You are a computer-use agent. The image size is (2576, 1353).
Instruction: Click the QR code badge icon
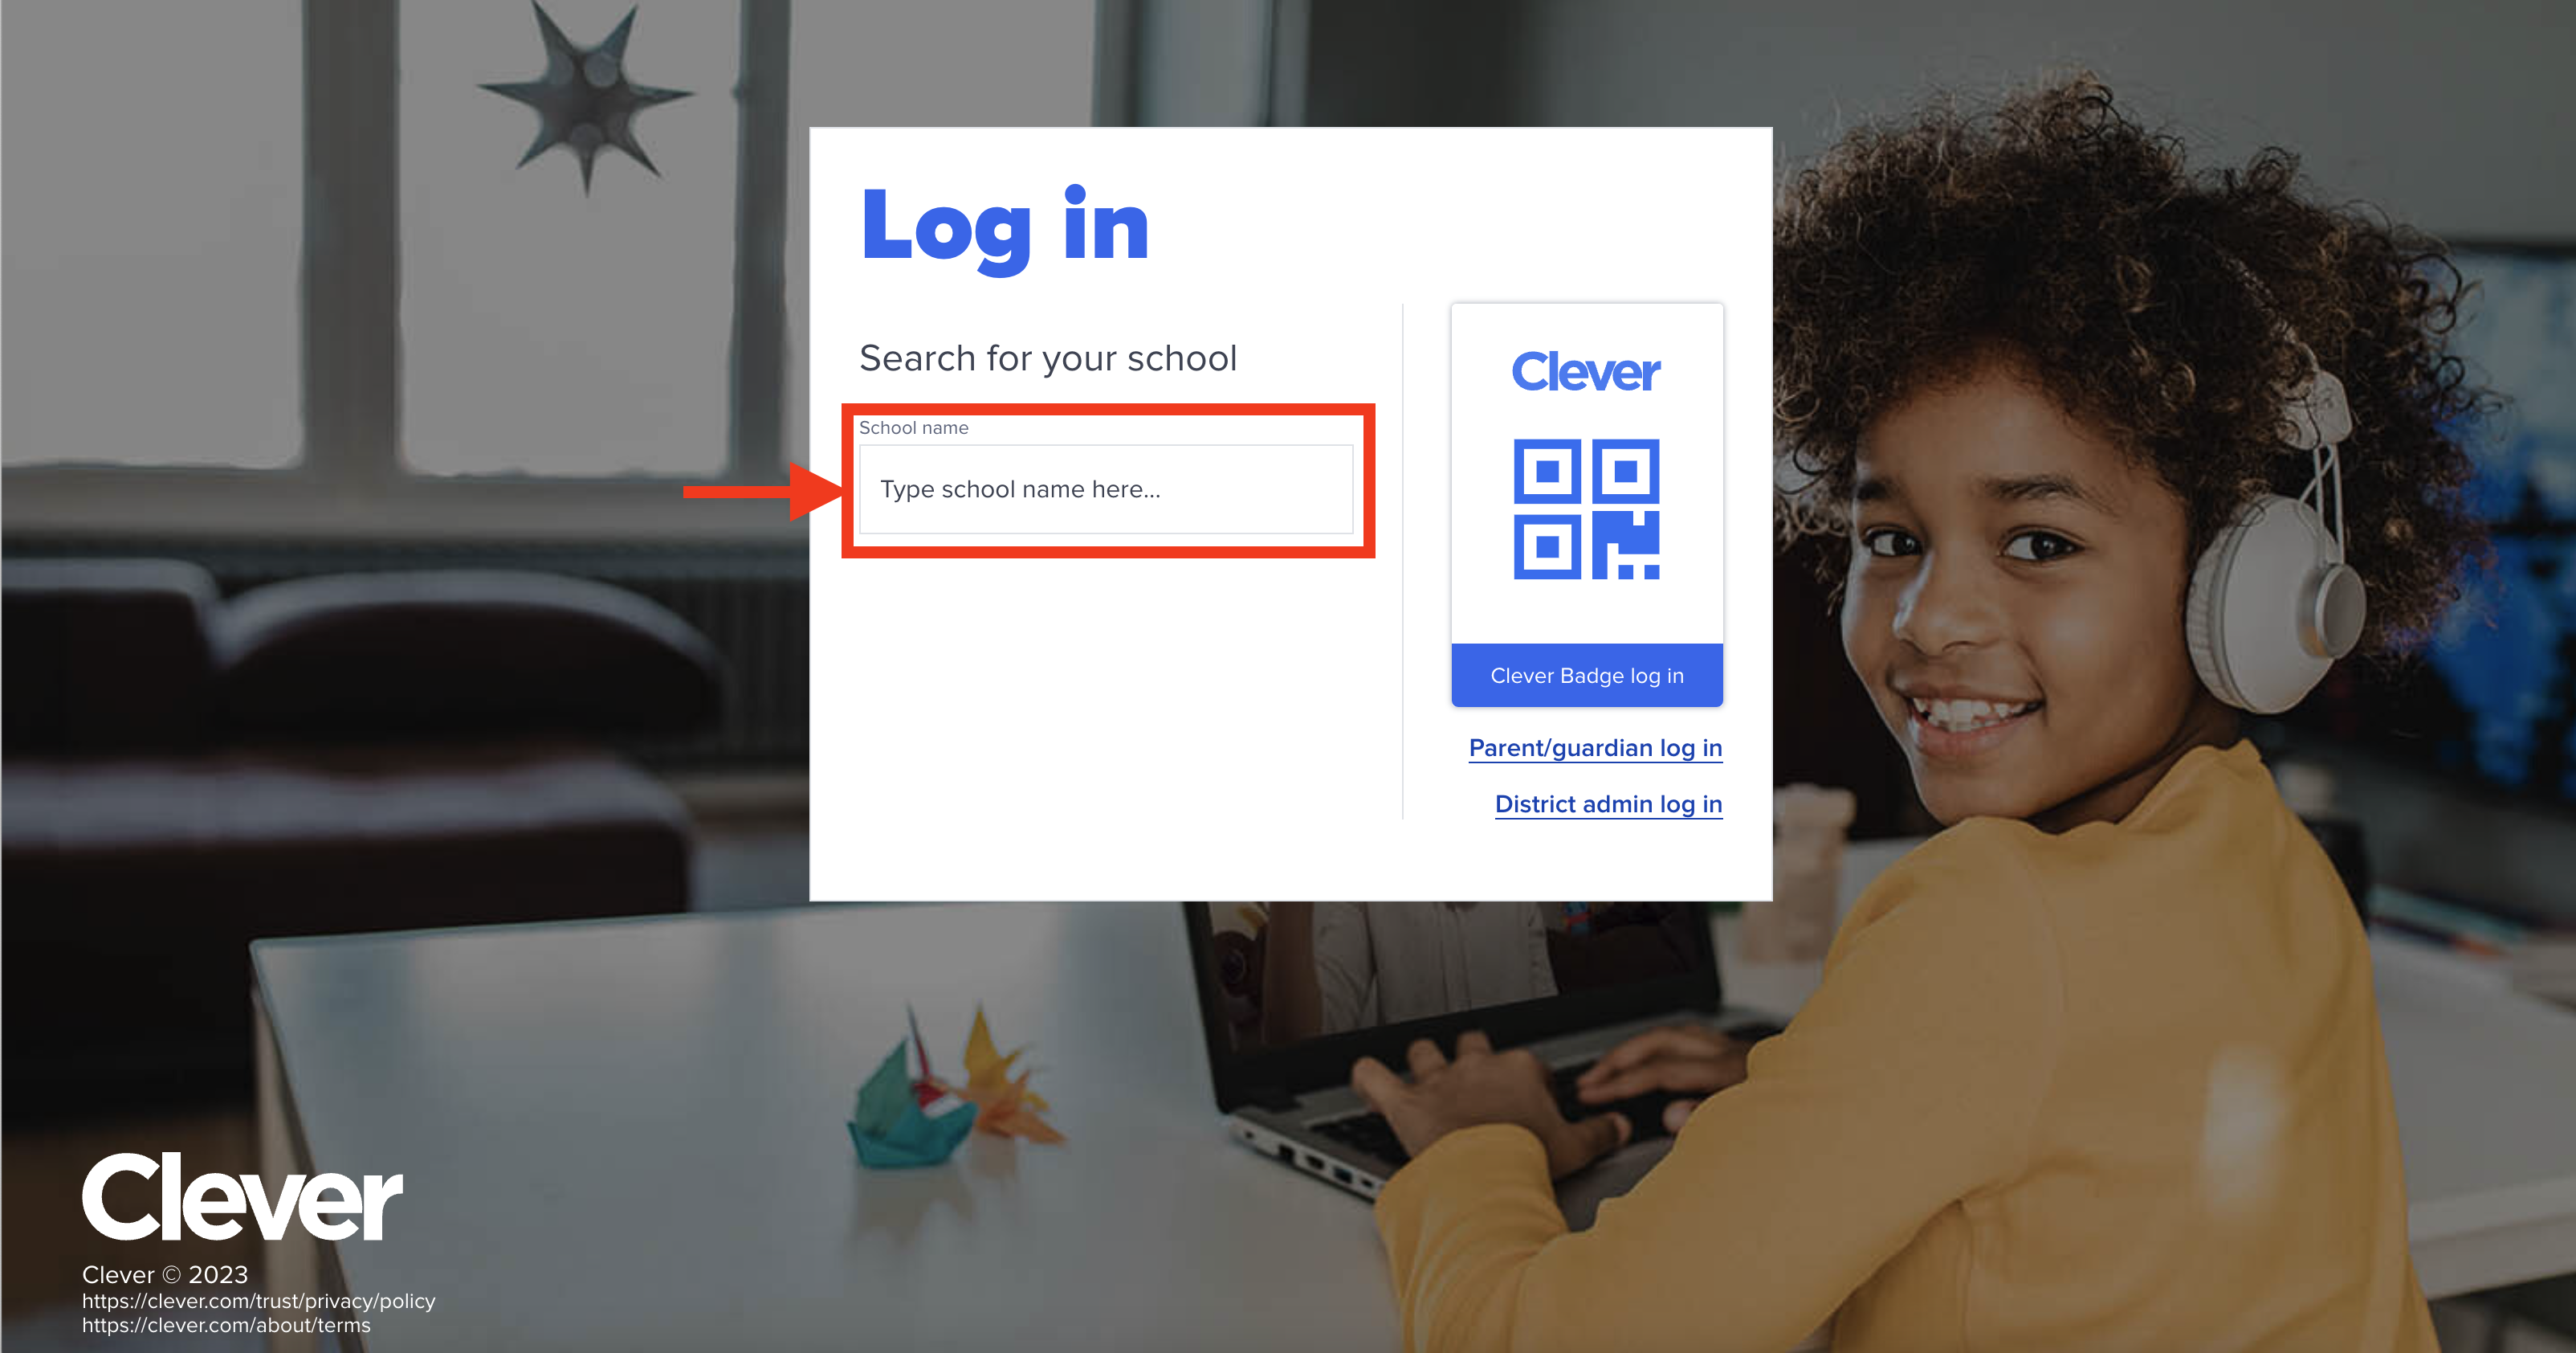pos(1586,509)
